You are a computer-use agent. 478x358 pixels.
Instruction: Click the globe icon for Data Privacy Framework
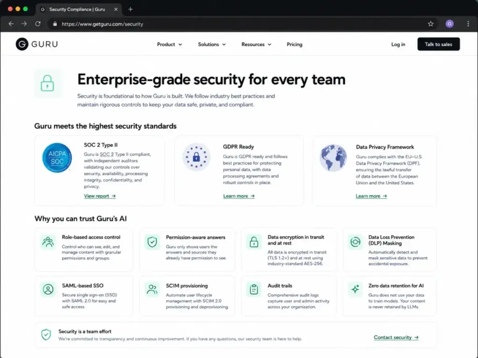(333, 158)
